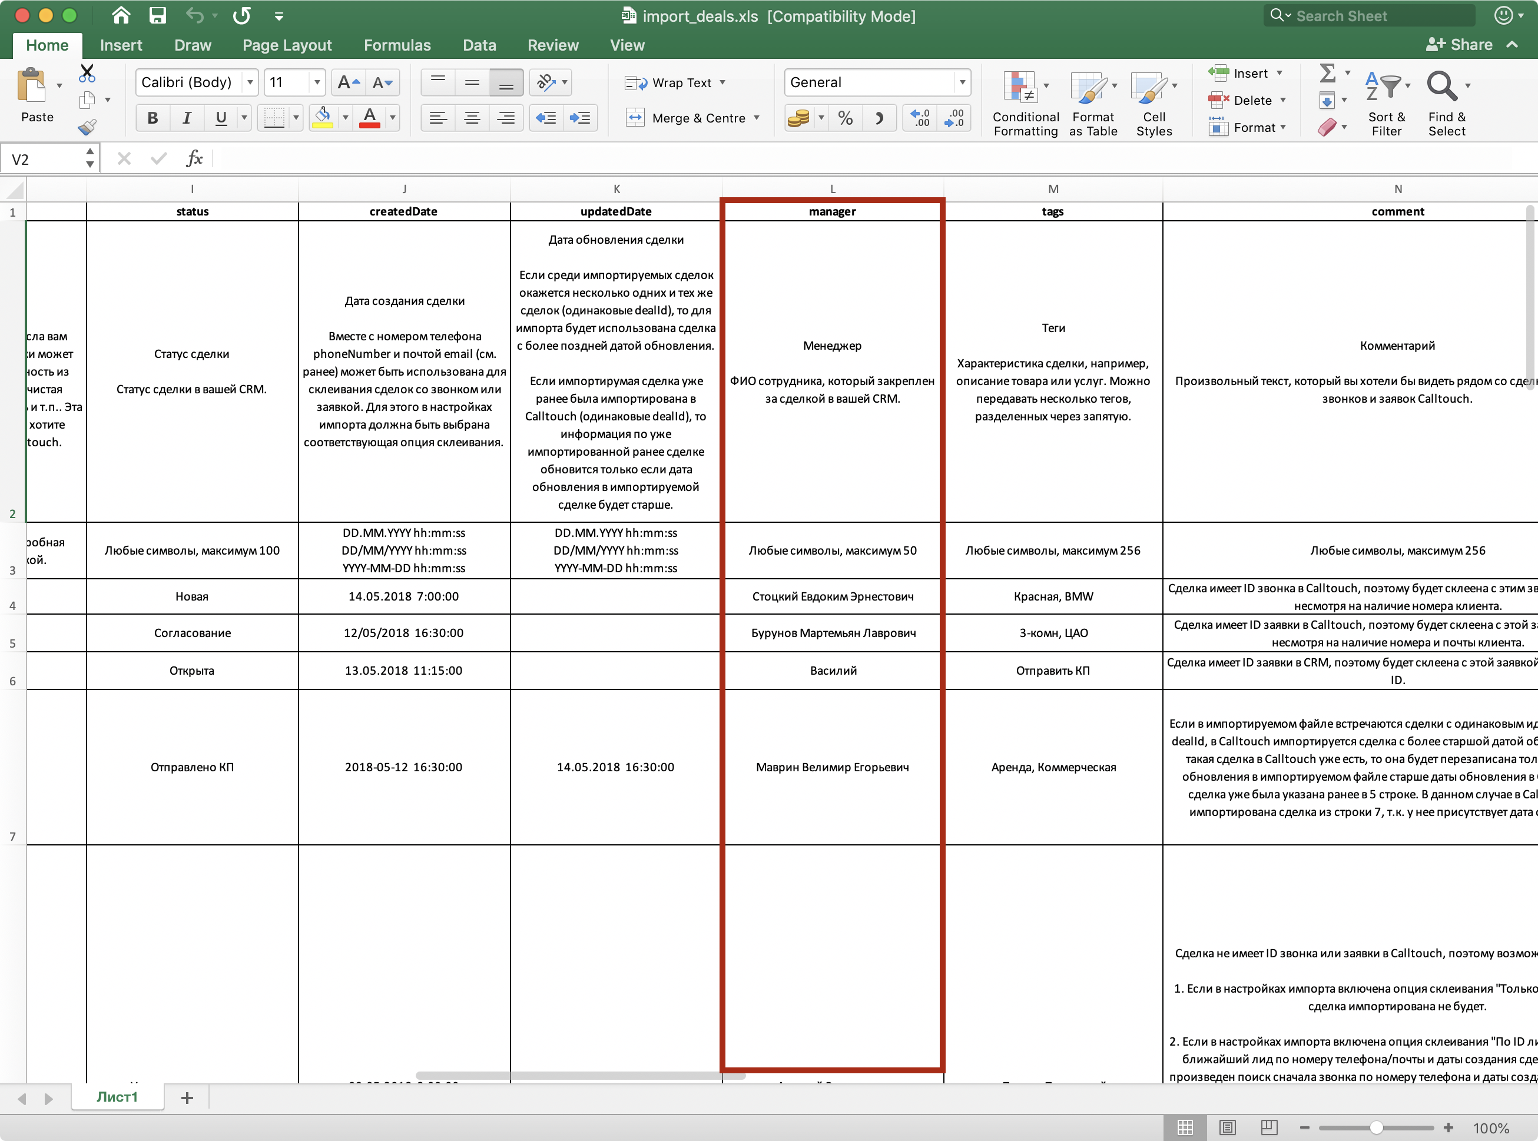This screenshot has height=1141, width=1538.
Task: Click the Share button
Action: pyautogui.click(x=1459, y=45)
